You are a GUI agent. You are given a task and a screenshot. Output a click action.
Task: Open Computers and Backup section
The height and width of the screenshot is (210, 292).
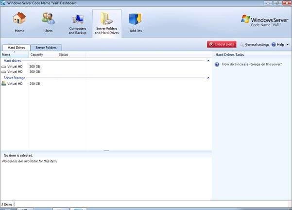click(77, 24)
